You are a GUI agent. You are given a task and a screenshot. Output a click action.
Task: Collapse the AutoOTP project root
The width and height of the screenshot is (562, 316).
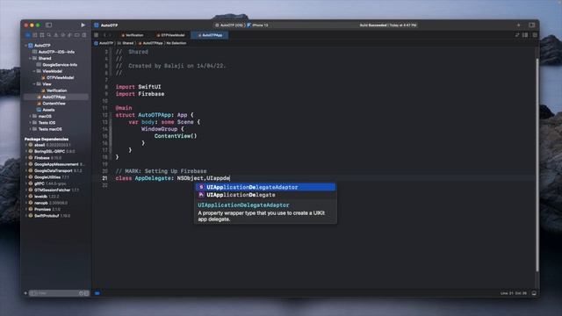(25, 46)
